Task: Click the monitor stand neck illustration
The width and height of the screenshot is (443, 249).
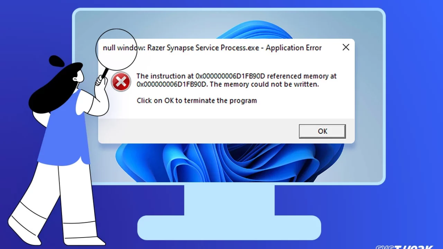Action: coord(229,200)
